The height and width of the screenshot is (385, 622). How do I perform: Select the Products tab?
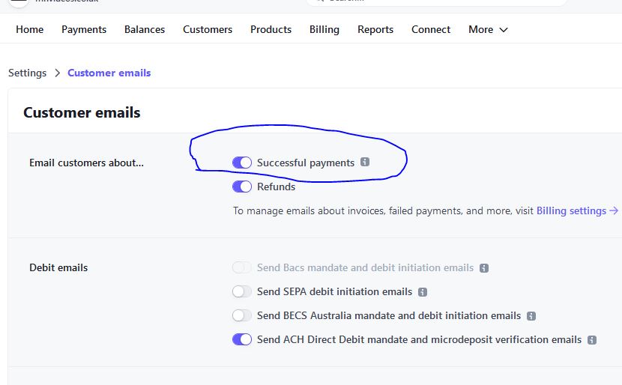coord(271,29)
